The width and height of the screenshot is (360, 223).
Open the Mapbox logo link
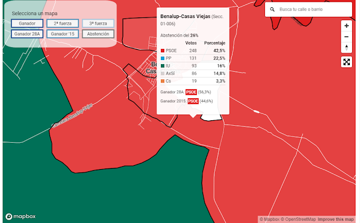coord(21,216)
